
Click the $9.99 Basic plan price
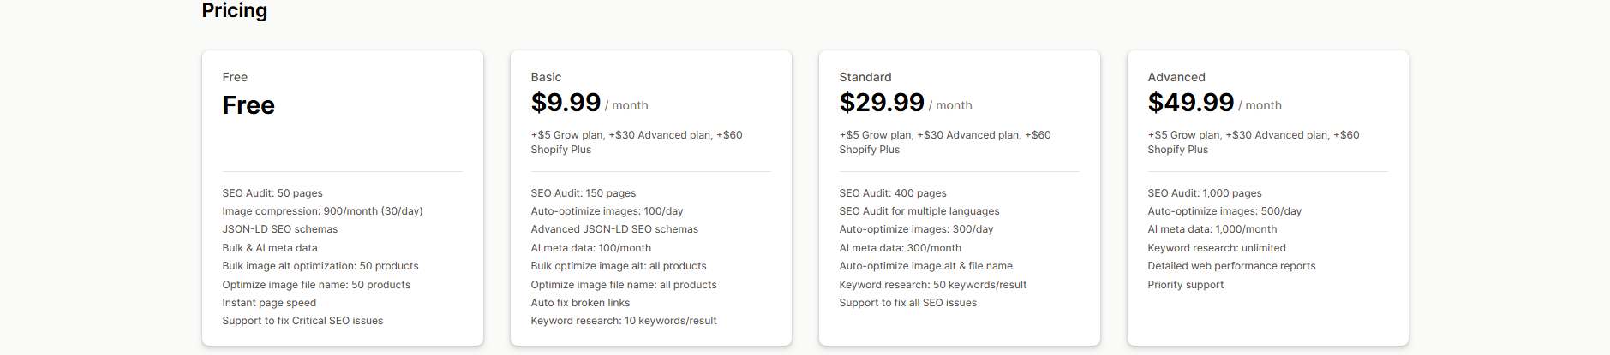point(566,103)
